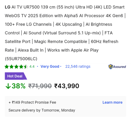Click the Secure delivery by Tomorrow text
Screen dimensions: 131x120
(42, 110)
